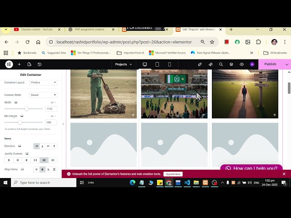Image resolution: width=291 pixels, height=218 pixels.
Task: Set direction to row (right arrow)
Action: [36, 146]
